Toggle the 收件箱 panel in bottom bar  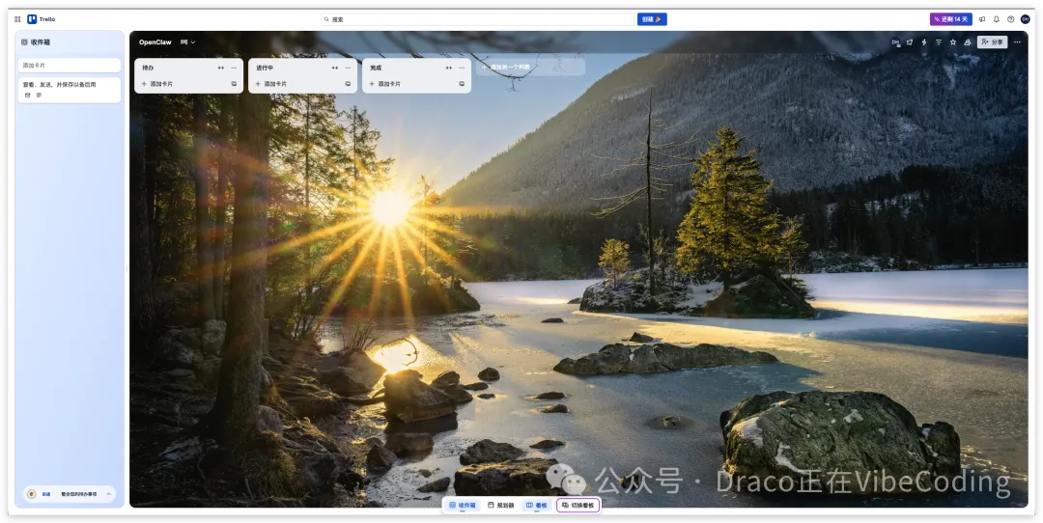click(463, 505)
